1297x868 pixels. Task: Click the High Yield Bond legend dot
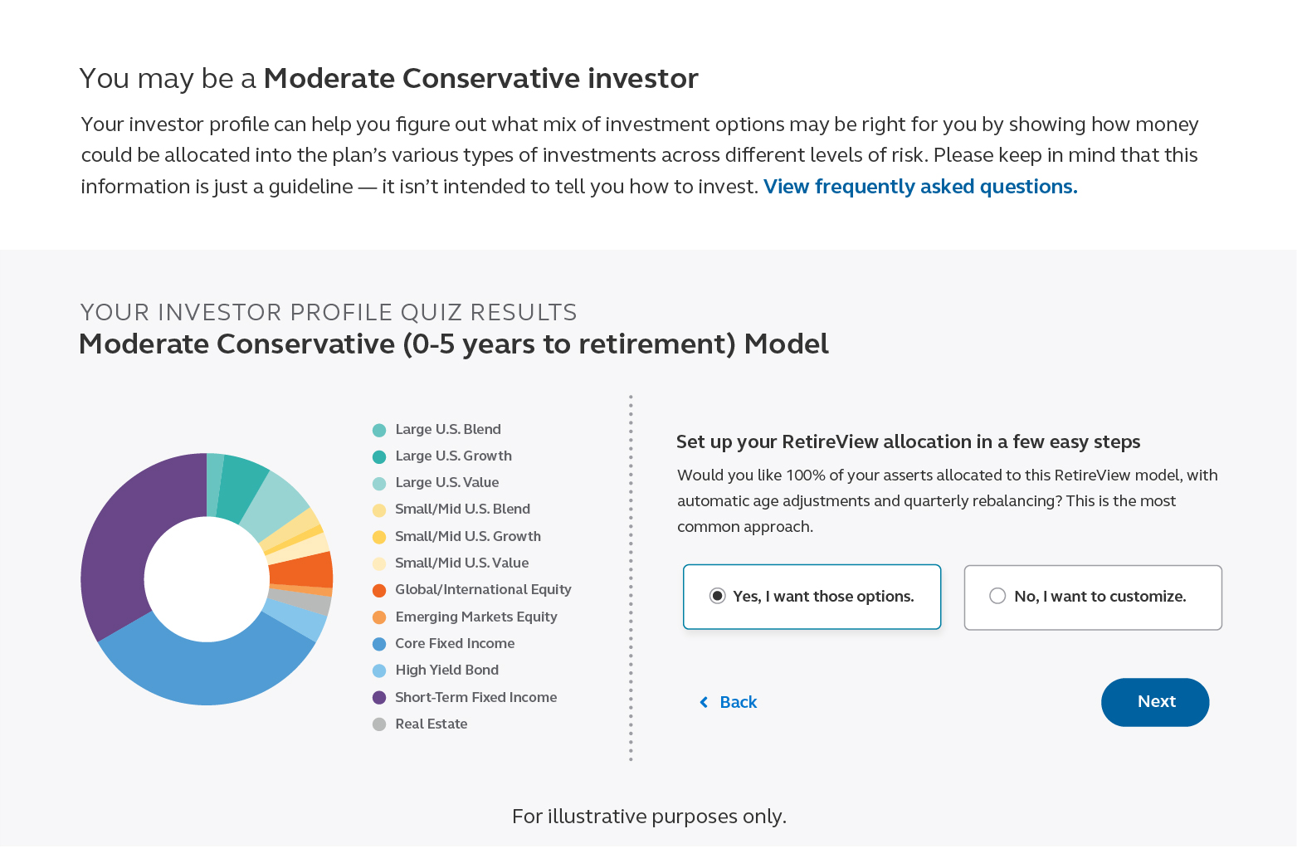pos(379,671)
